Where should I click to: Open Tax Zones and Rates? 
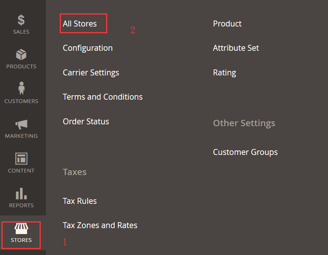(x=100, y=225)
